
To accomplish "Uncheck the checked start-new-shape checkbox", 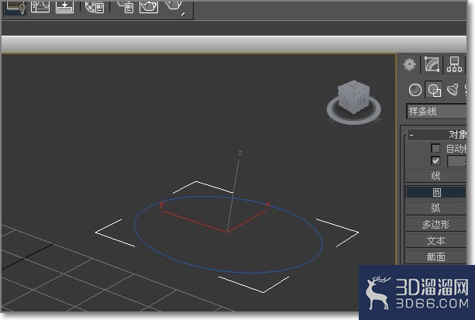I will 435,161.
